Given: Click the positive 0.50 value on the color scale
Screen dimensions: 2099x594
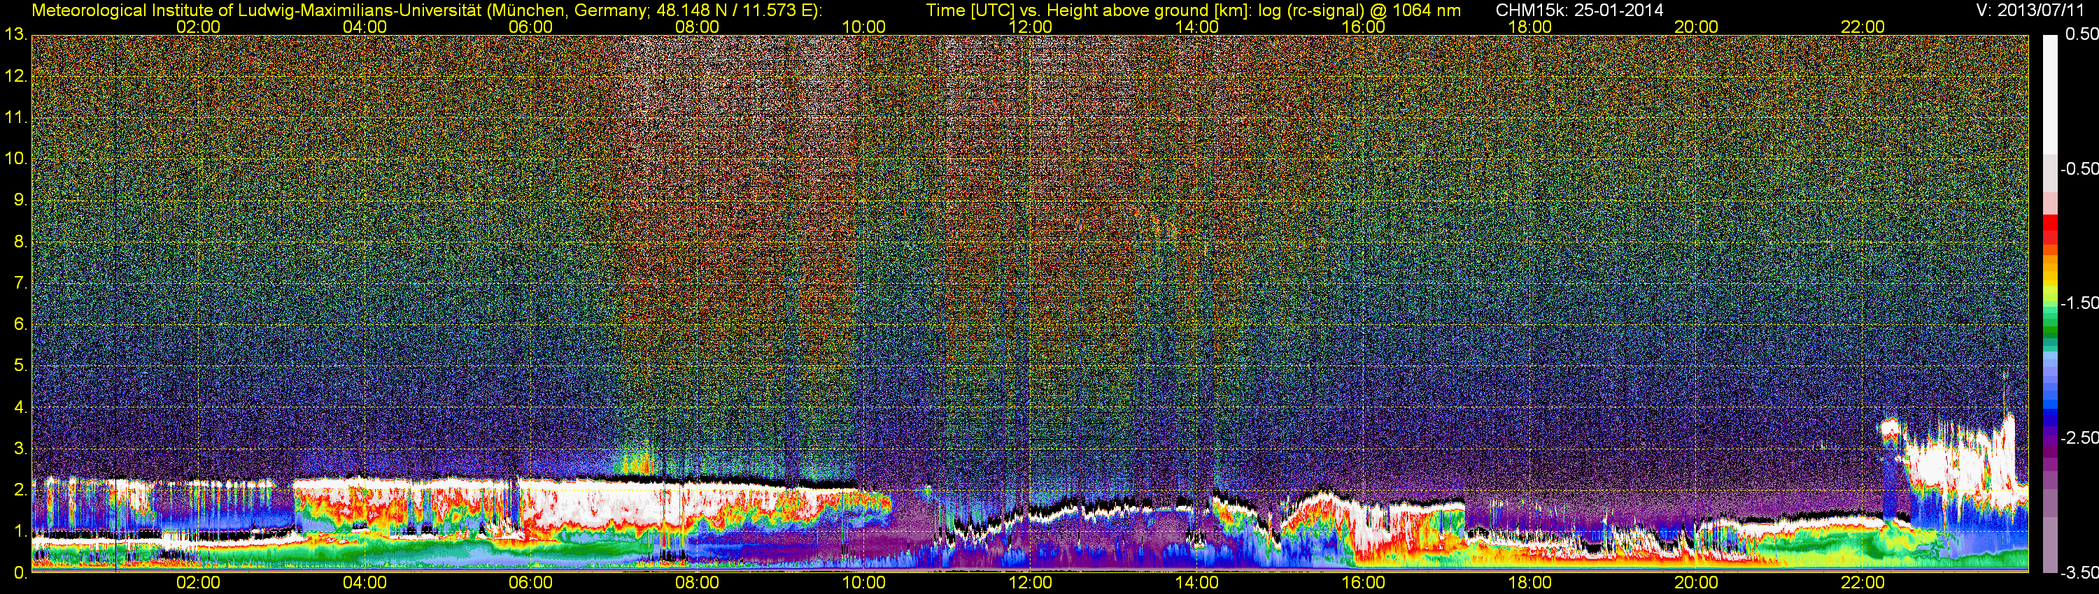Looking at the screenshot, I should pos(2082,35).
